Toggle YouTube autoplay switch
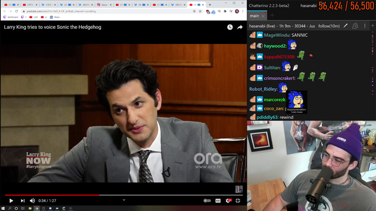The width and height of the screenshot is (376, 211). [207, 200]
